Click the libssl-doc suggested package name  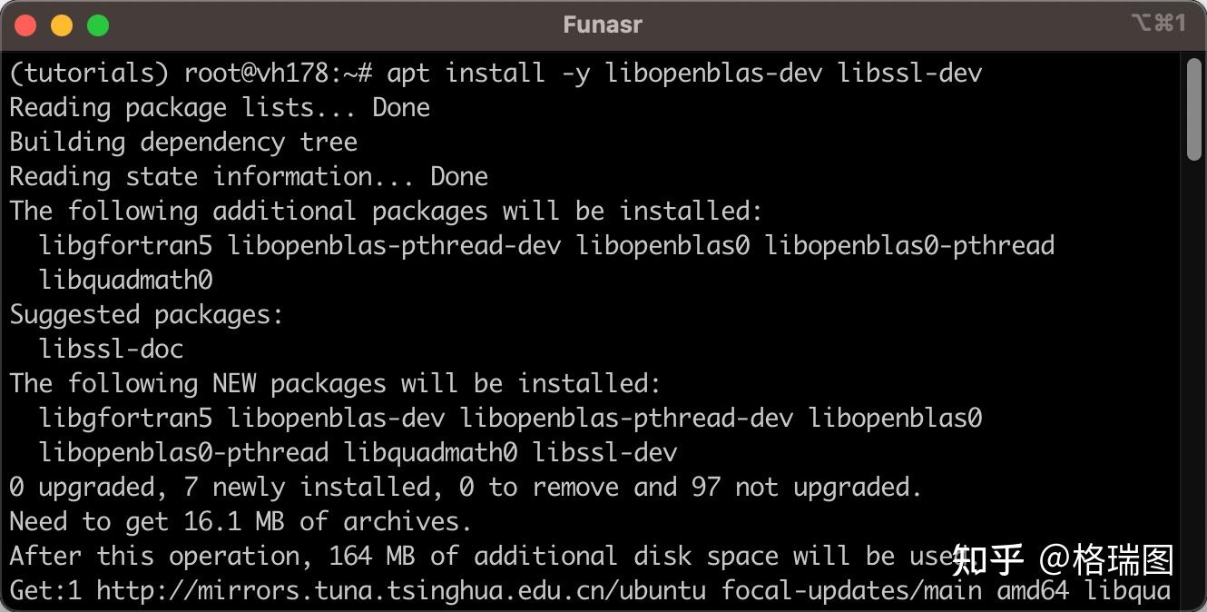click(111, 349)
